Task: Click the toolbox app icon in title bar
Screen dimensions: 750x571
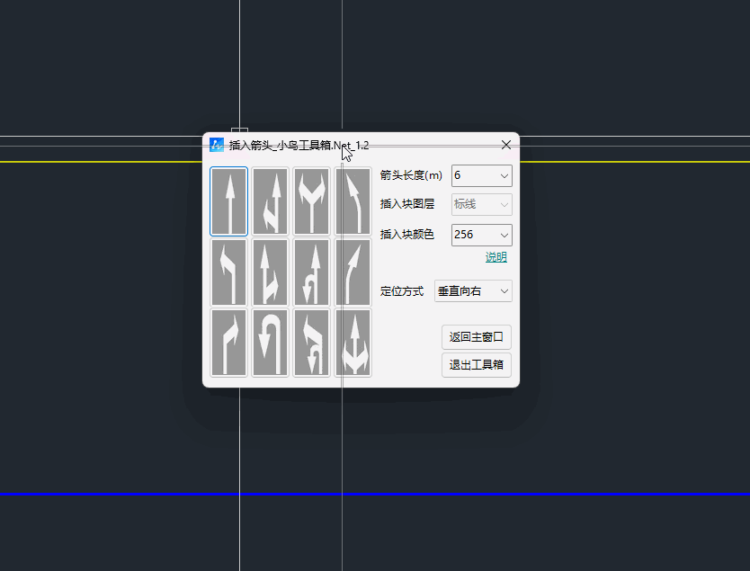Action: 217,145
